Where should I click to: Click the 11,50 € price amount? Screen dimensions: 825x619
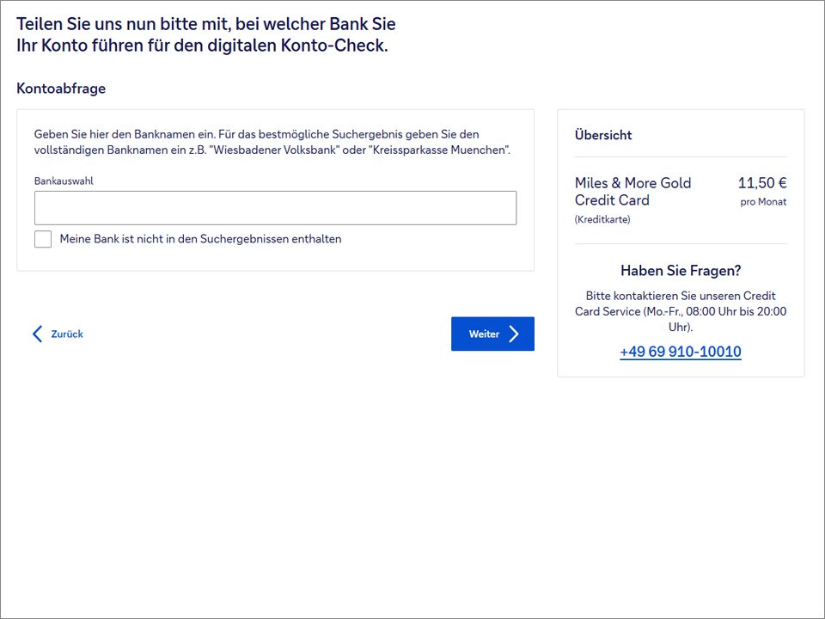pyautogui.click(x=761, y=183)
